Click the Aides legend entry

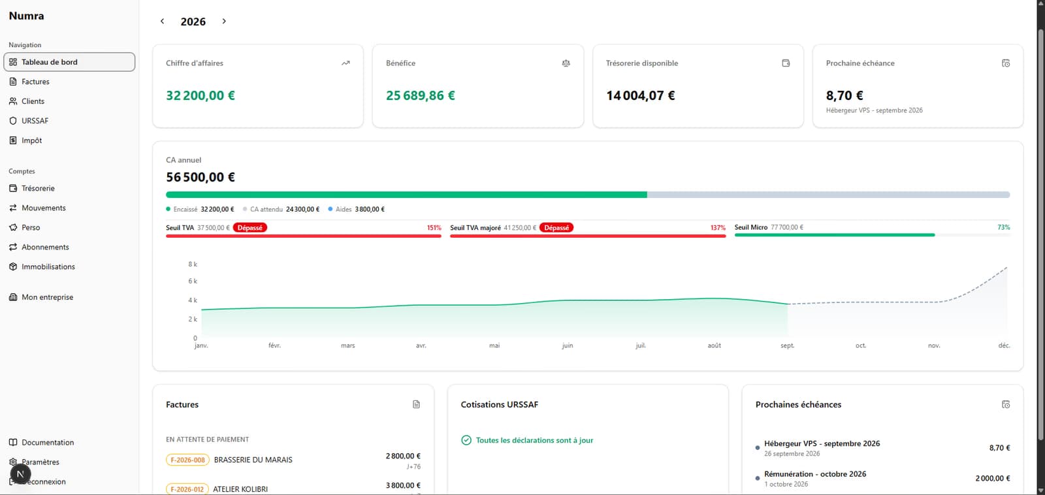pos(357,209)
